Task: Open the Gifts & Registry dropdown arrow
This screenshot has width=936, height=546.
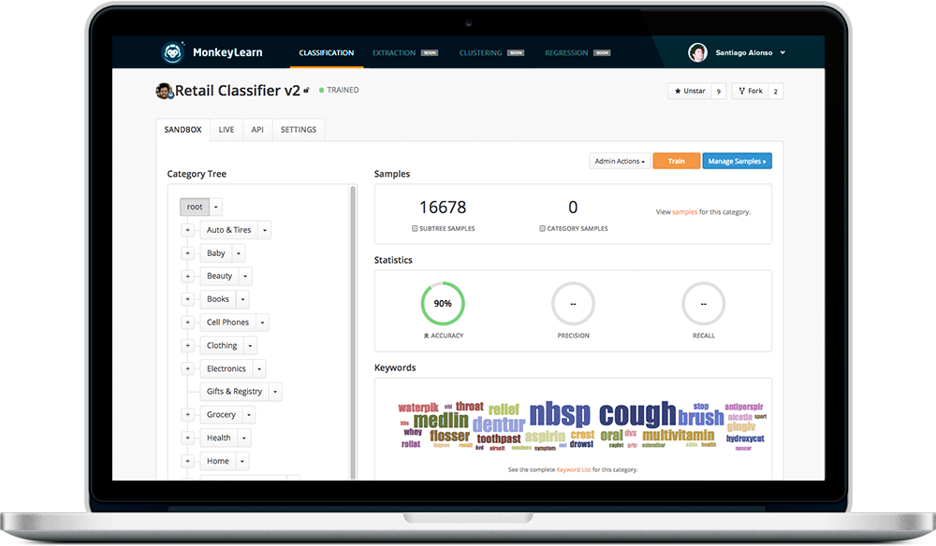Action: [x=275, y=392]
